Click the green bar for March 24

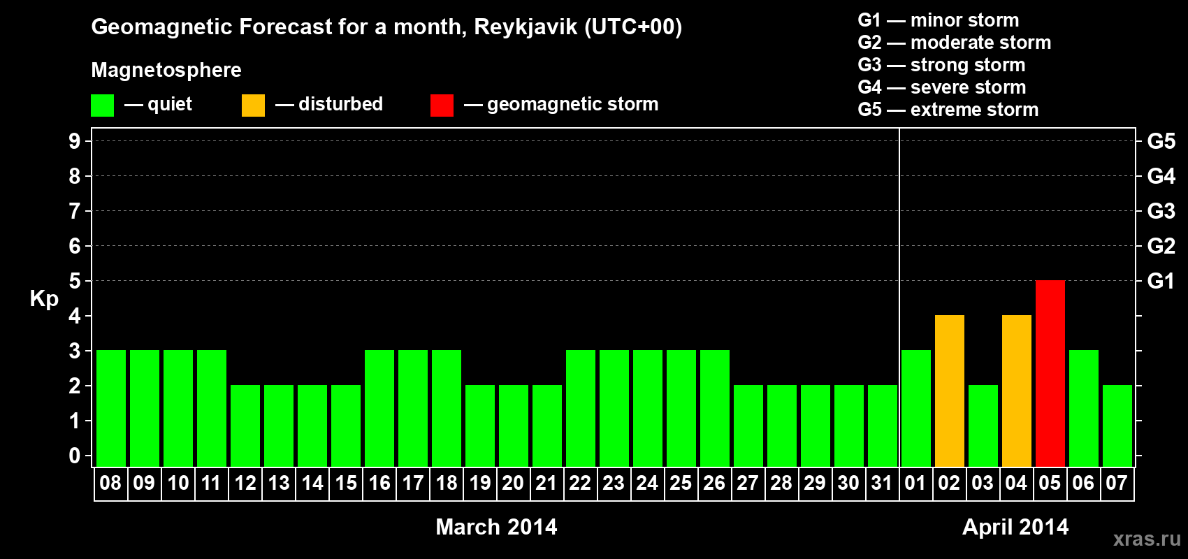coord(648,408)
